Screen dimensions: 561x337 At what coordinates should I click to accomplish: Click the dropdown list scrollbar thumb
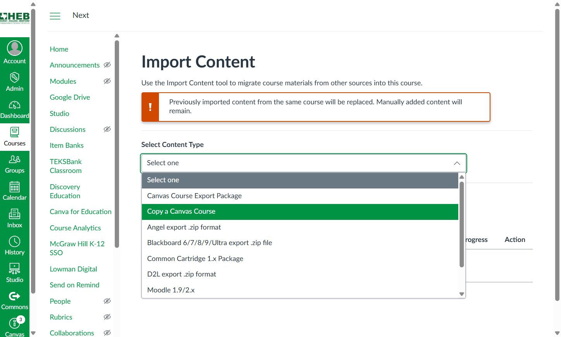coord(462,224)
